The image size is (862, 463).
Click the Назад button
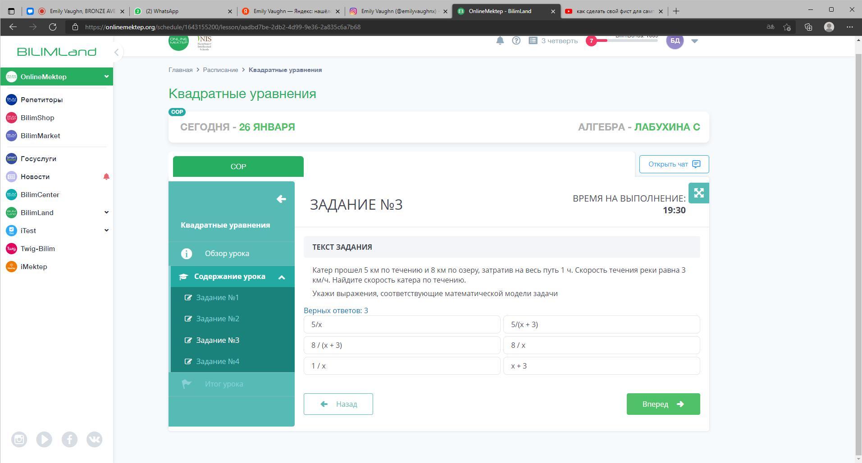pos(338,404)
